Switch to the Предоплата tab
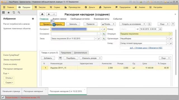 click(66, 53)
